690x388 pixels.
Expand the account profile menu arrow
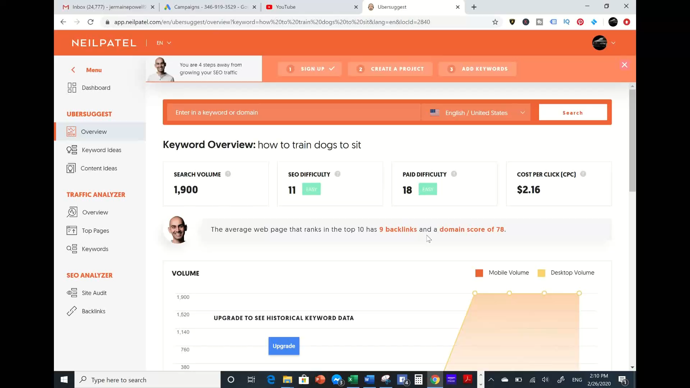coord(613,43)
